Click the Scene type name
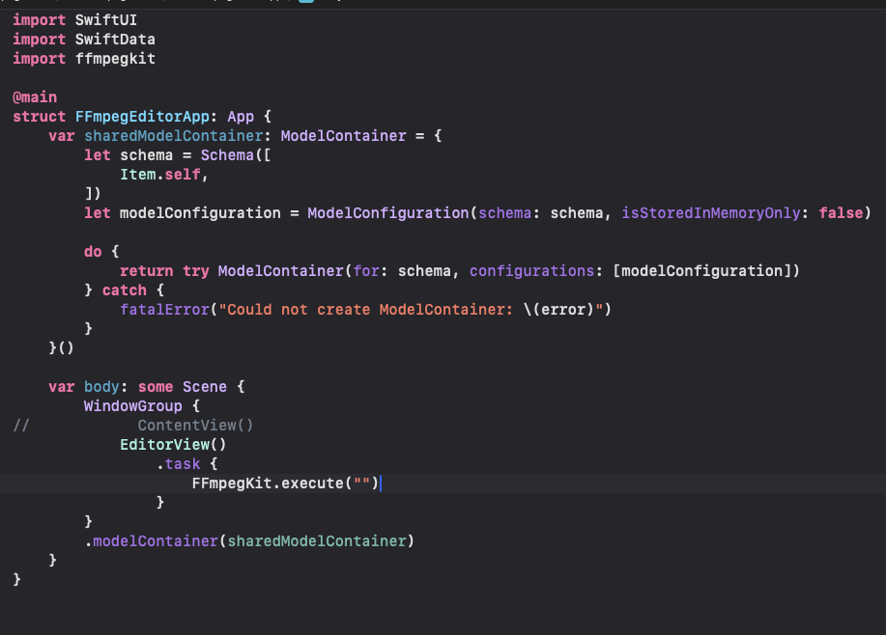 (205, 387)
